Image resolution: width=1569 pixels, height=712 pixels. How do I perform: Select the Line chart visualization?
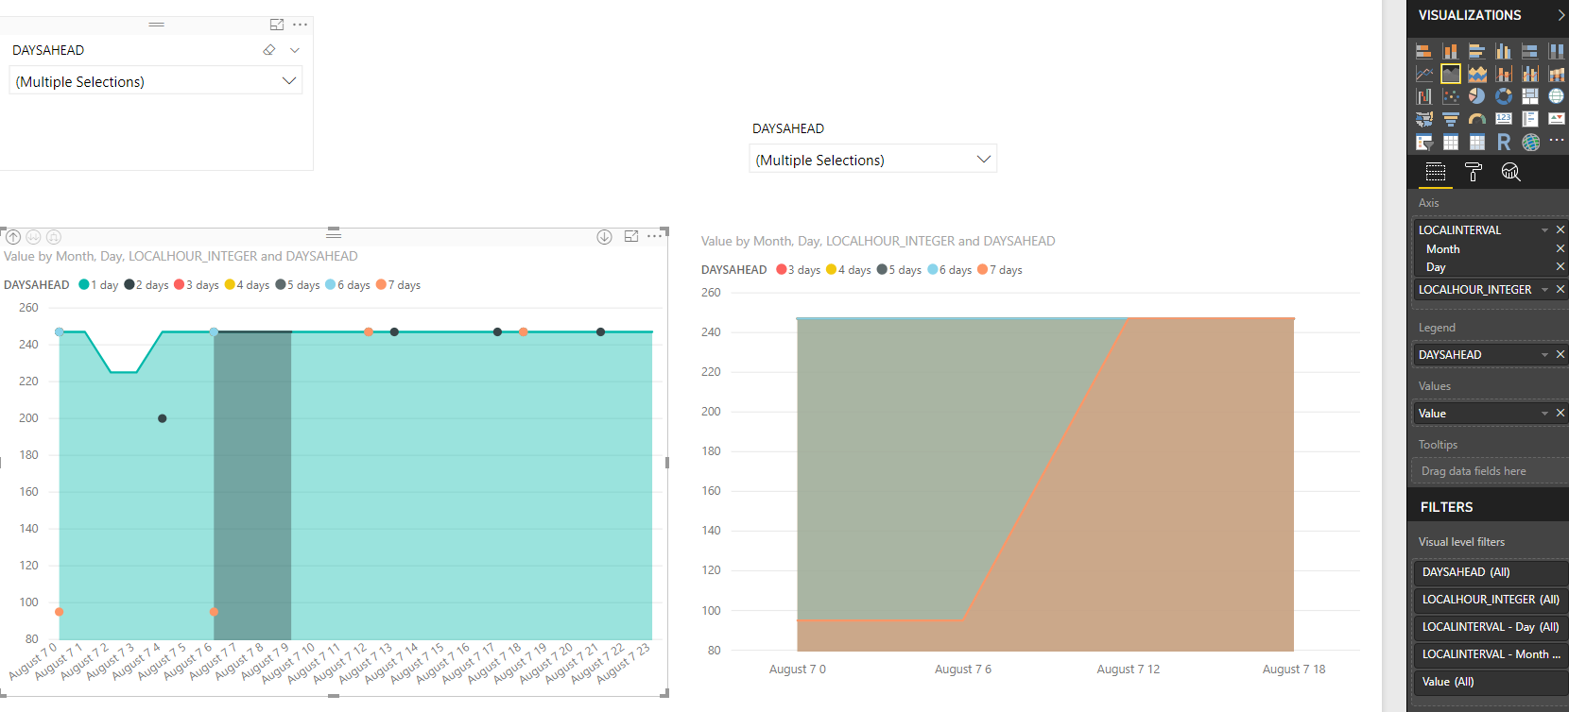click(1423, 74)
